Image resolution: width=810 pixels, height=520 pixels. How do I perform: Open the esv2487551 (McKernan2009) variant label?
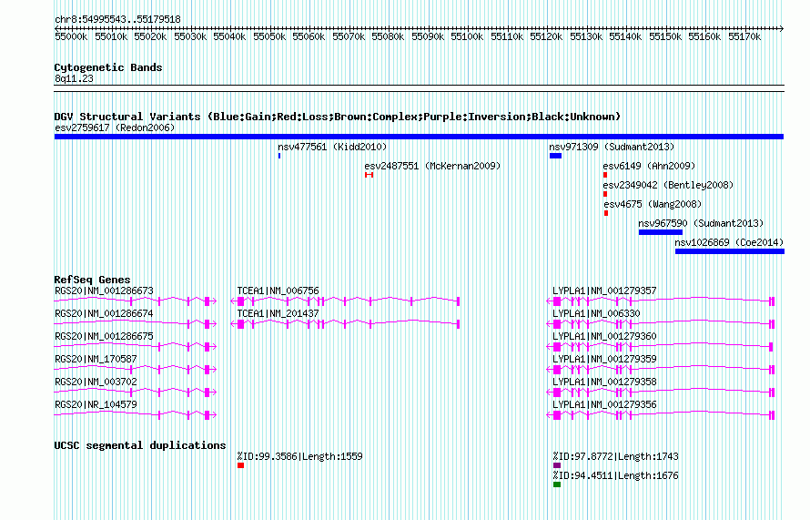[432, 166]
